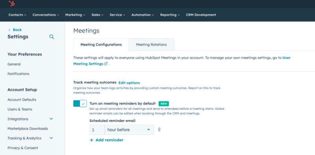Click the Your Preferences section heading

coord(25,54)
